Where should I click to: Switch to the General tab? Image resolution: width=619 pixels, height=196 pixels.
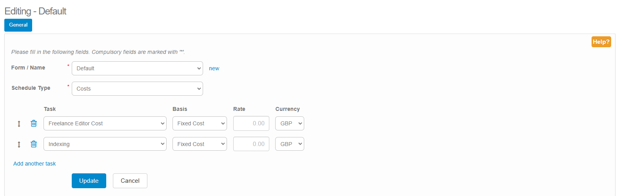point(18,25)
